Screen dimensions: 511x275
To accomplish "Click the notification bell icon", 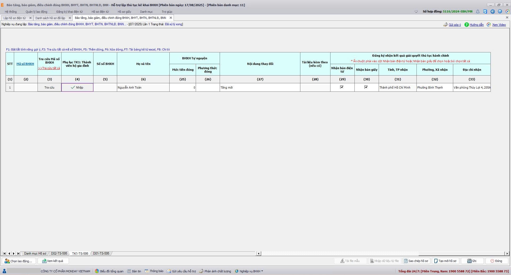I will [x=478, y=11].
